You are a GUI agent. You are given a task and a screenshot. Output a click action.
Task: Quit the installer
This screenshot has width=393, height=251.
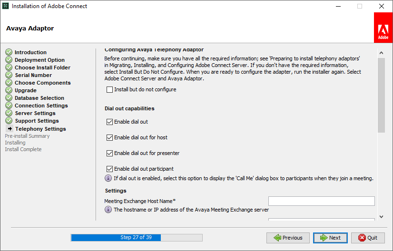(368, 238)
